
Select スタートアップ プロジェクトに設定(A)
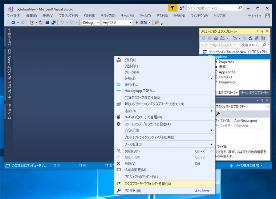[x=165, y=124]
